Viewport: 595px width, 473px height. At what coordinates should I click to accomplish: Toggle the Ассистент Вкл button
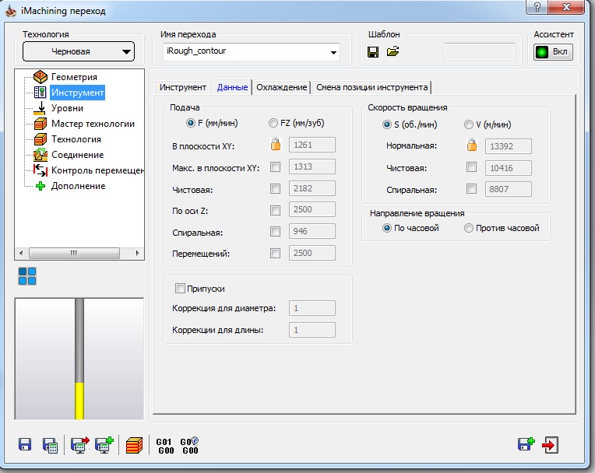(553, 52)
